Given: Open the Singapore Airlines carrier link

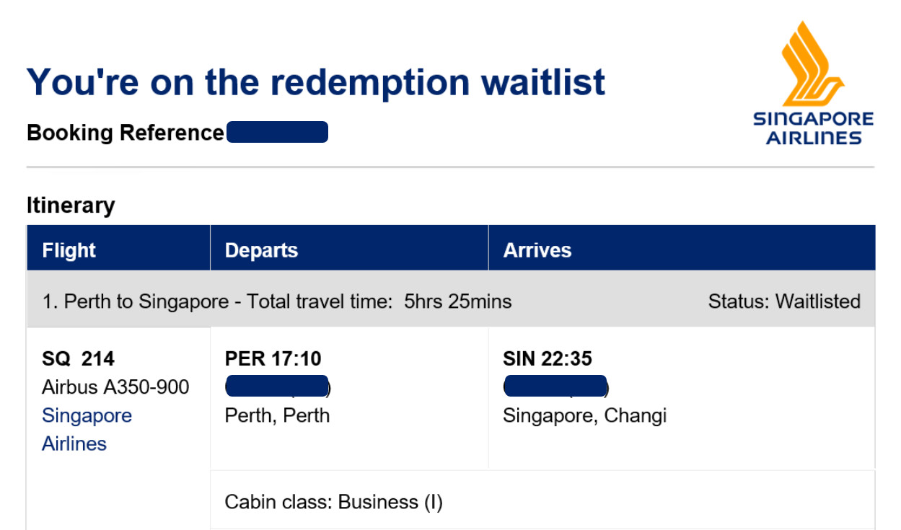Looking at the screenshot, I should pos(87,430).
